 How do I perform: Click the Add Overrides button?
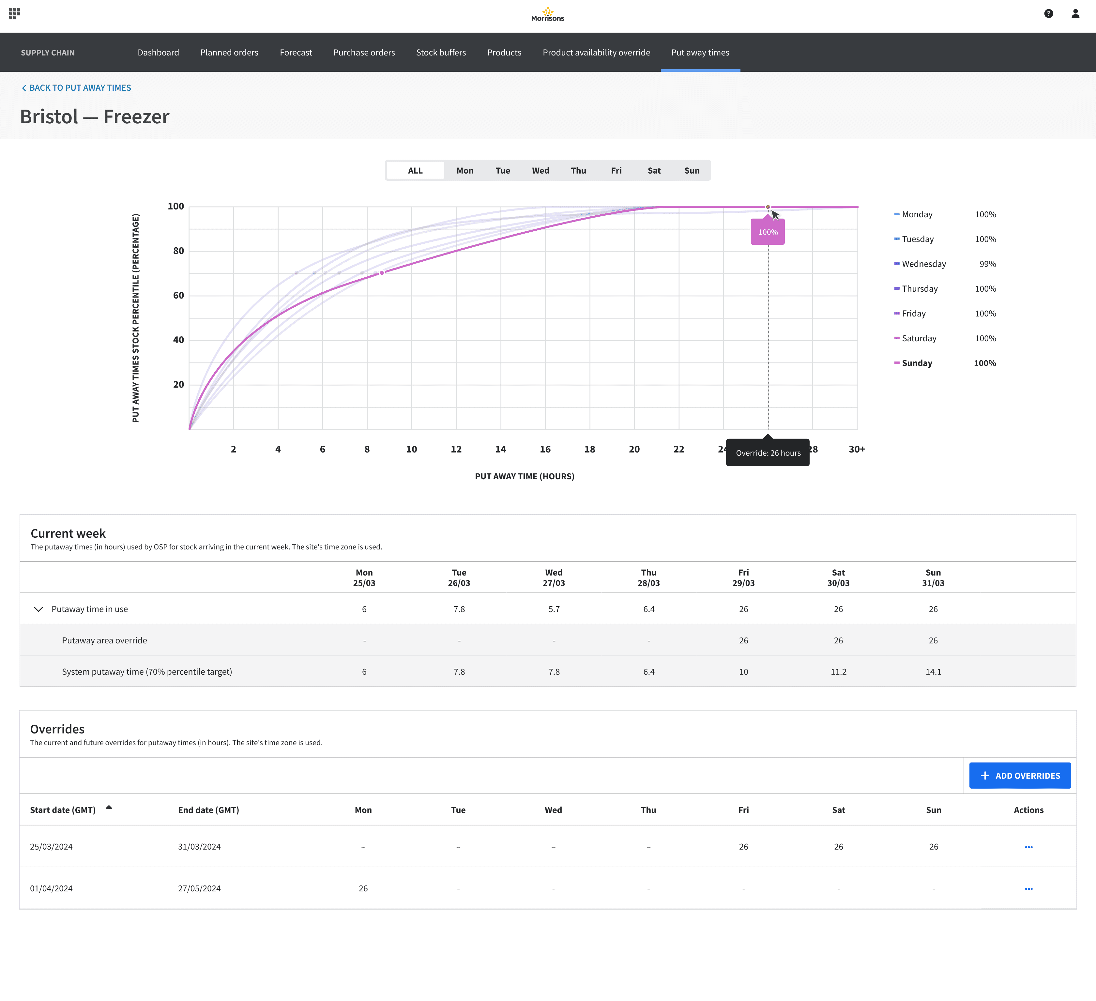pos(1019,775)
